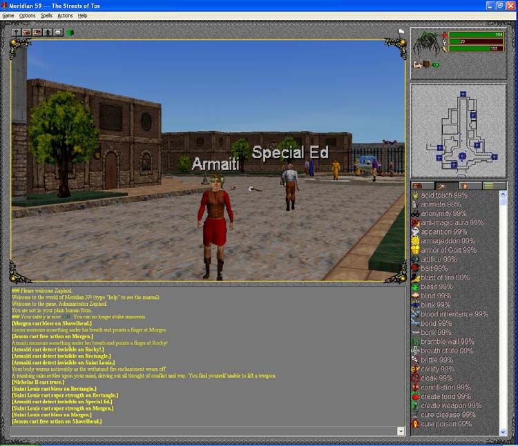Click 'cloak 99%' in spell list
This screenshot has height=446, width=518.
pos(437,378)
